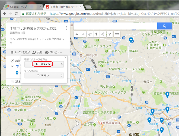The width and height of the screenshot is (179, 136).
Task: Click the よみうりカントリークラブ map label
Action: coord(109,92)
